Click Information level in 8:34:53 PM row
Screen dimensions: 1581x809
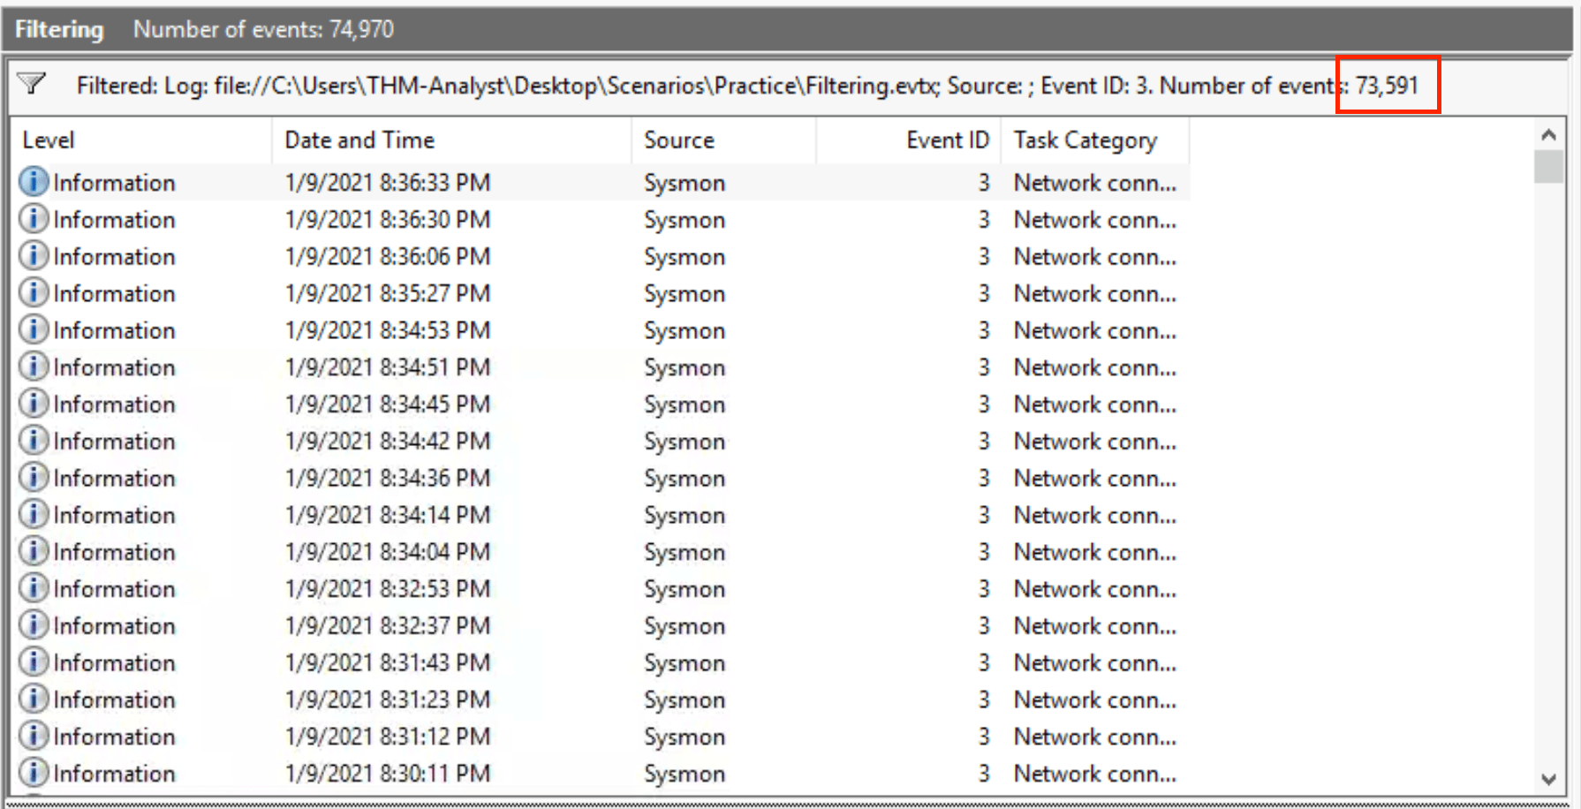(x=114, y=330)
